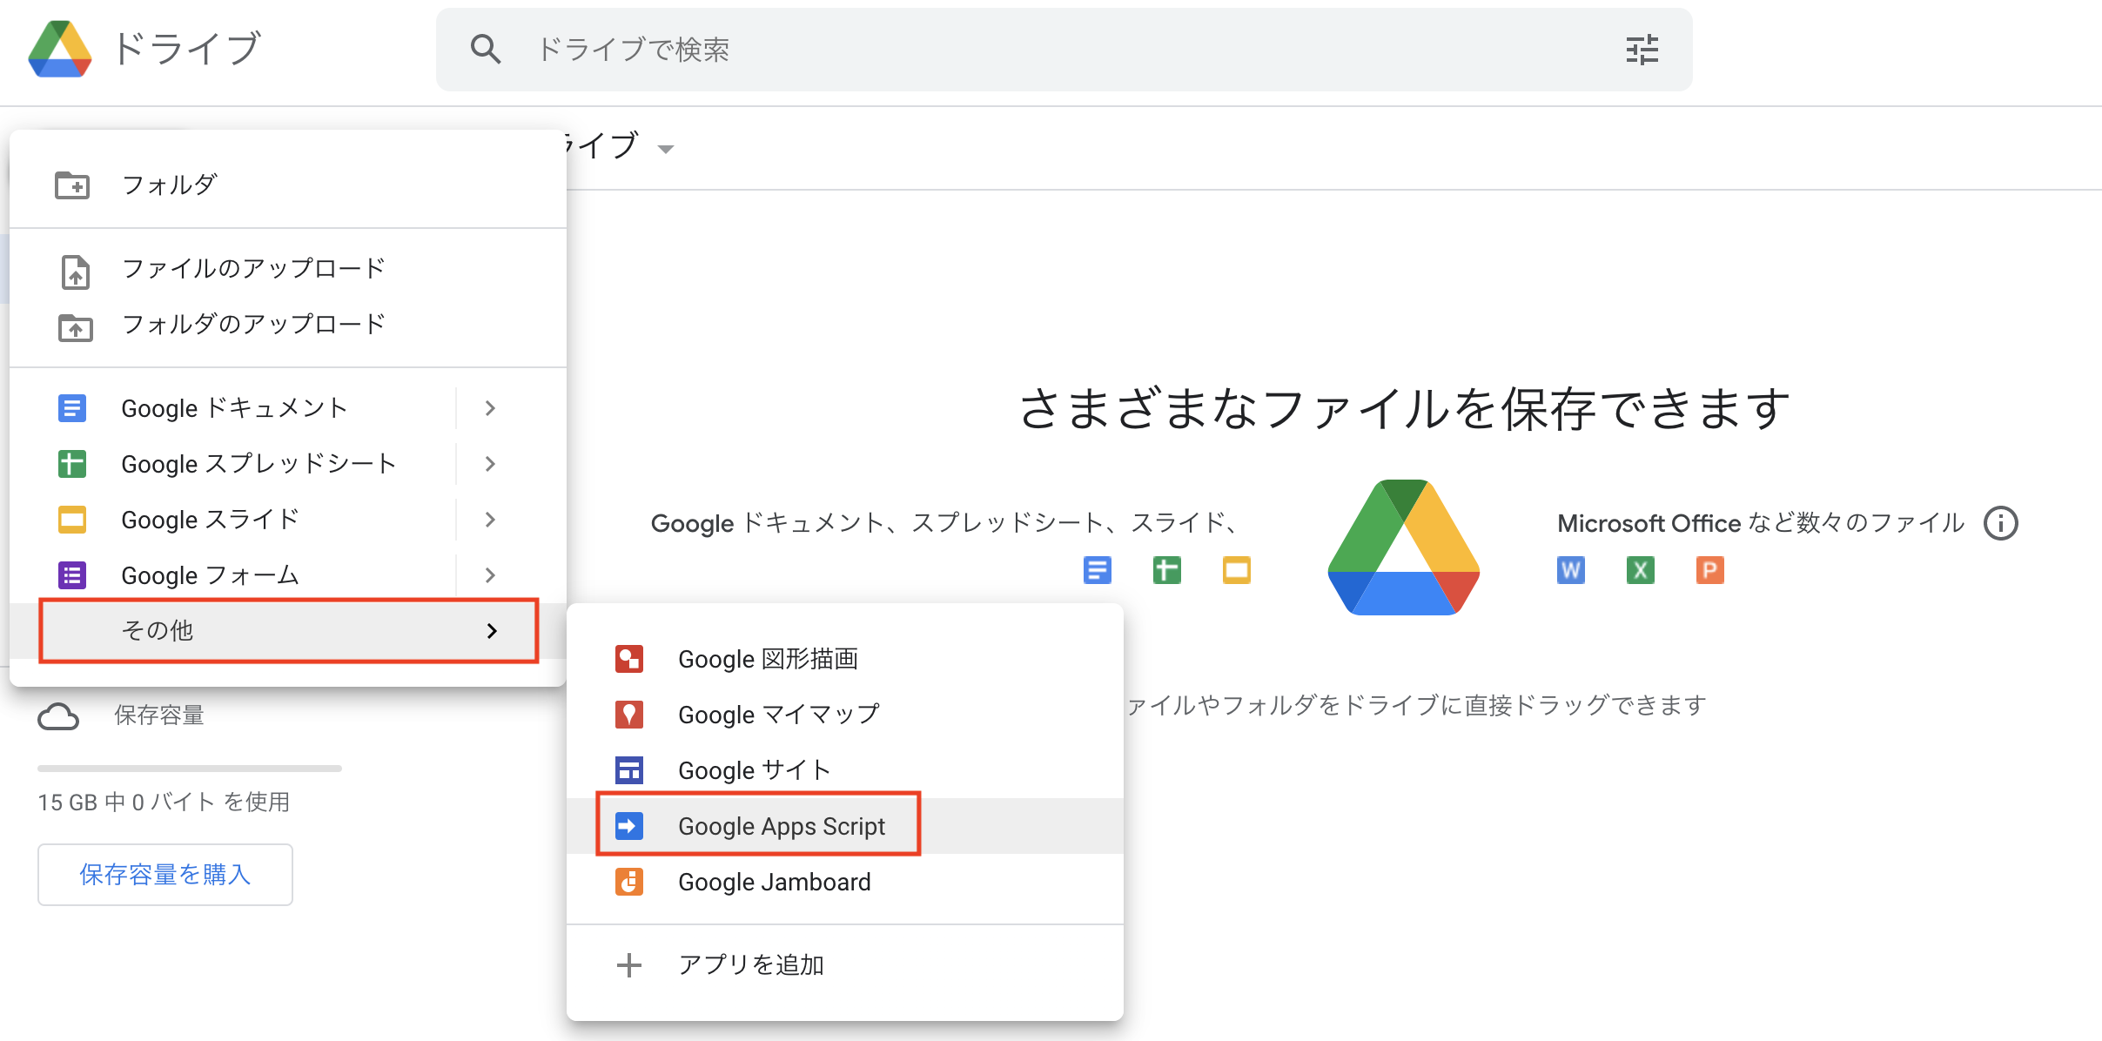The height and width of the screenshot is (1041, 2102).
Task: Expand the Google ドキュメント template submenu
Action: (x=489, y=407)
